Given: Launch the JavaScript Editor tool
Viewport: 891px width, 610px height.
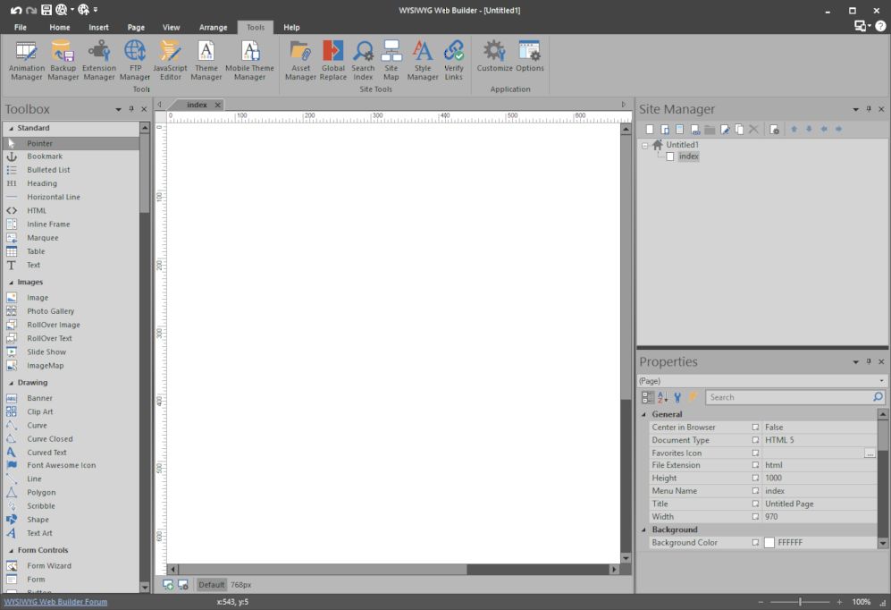Looking at the screenshot, I should [x=170, y=58].
